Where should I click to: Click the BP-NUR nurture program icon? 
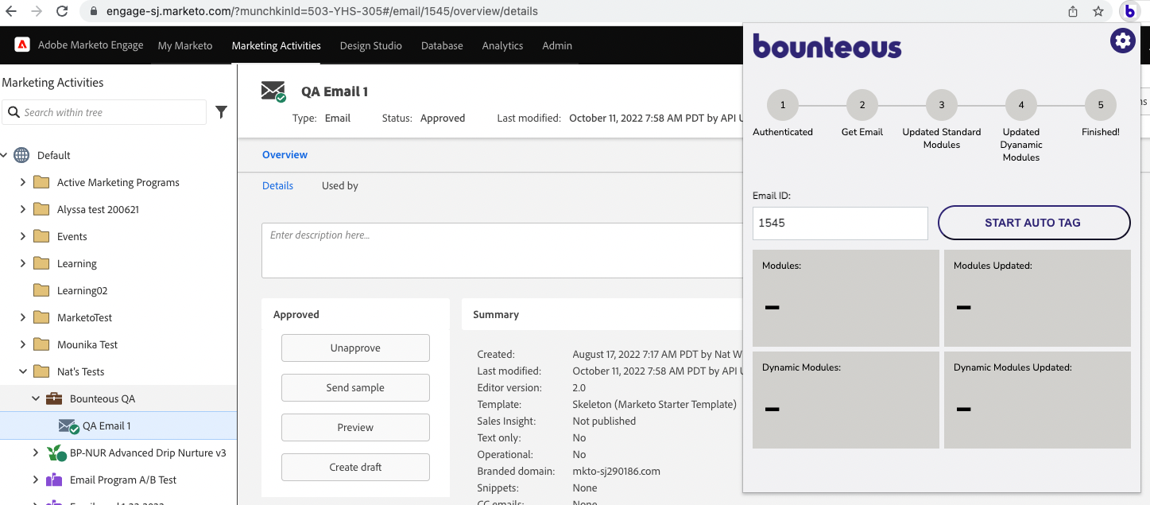coord(56,453)
